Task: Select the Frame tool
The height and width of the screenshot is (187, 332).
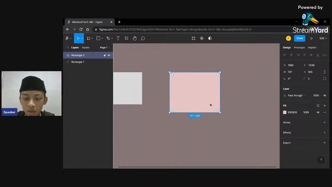Action: 89,38
